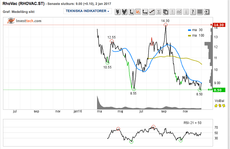Click the zigzag line chart icon
The image size is (230, 149).
[x=152, y=12]
